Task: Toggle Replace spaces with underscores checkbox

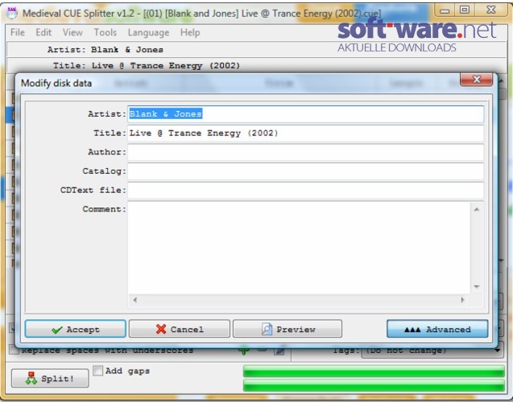Action: coord(14,350)
